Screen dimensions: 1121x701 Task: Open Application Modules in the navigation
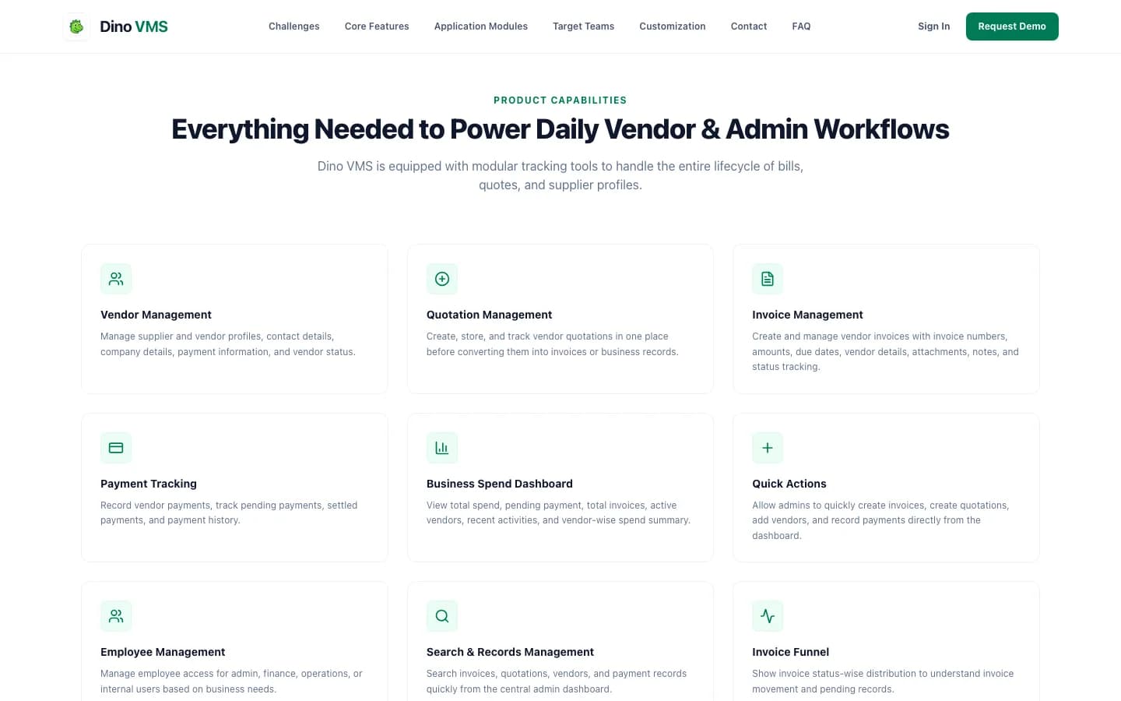[x=481, y=26]
